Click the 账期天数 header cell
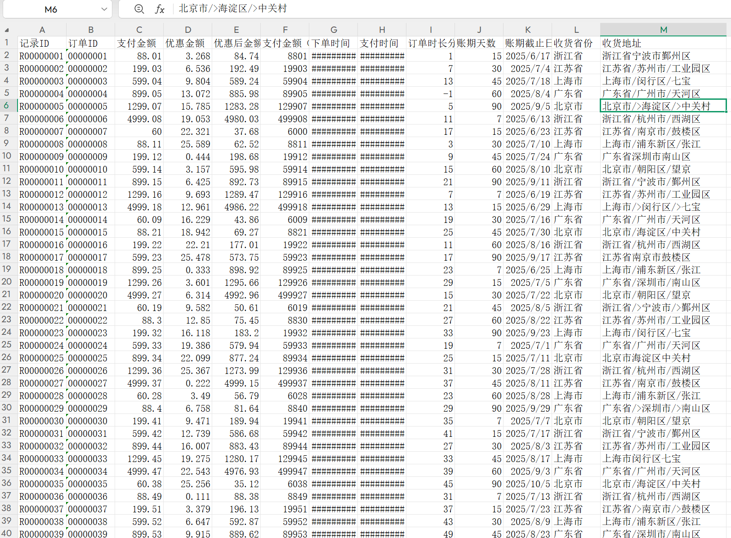Screen dimensions: 731x538 479,43
